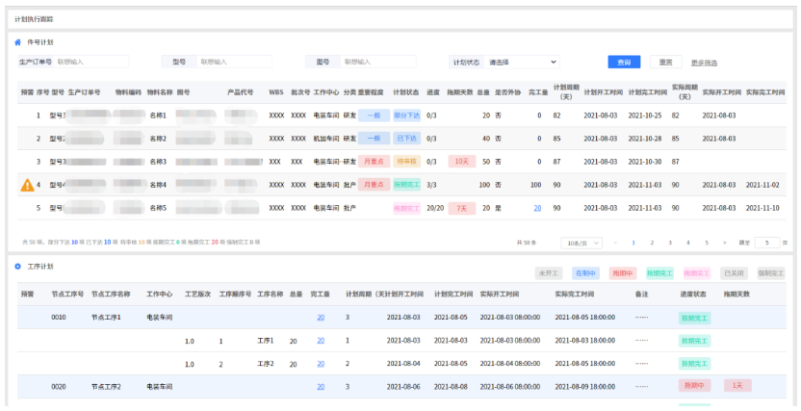Select the red 拖期中 filter tag in the legend

tap(623, 273)
